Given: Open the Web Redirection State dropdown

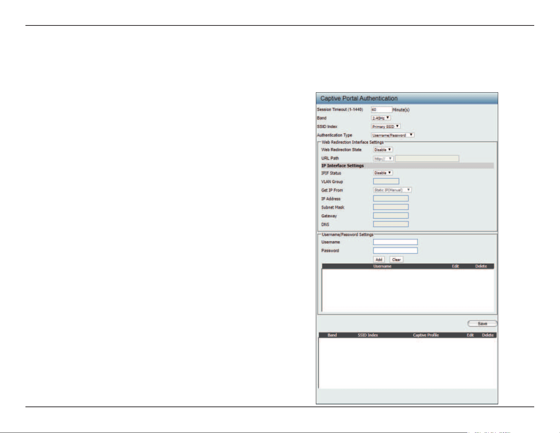Looking at the screenshot, I should (x=383, y=150).
